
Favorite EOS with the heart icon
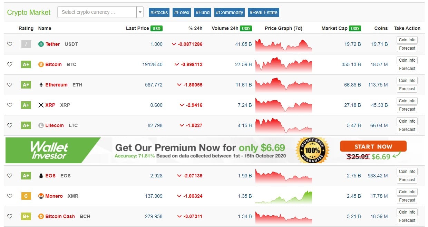[x=10, y=176]
